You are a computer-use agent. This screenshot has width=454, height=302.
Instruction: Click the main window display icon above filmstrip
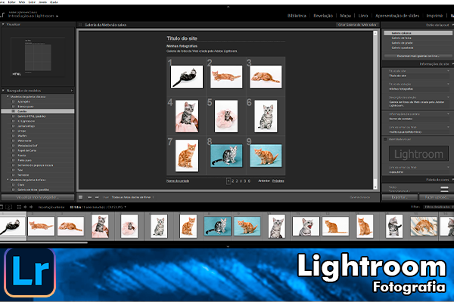[2, 207]
